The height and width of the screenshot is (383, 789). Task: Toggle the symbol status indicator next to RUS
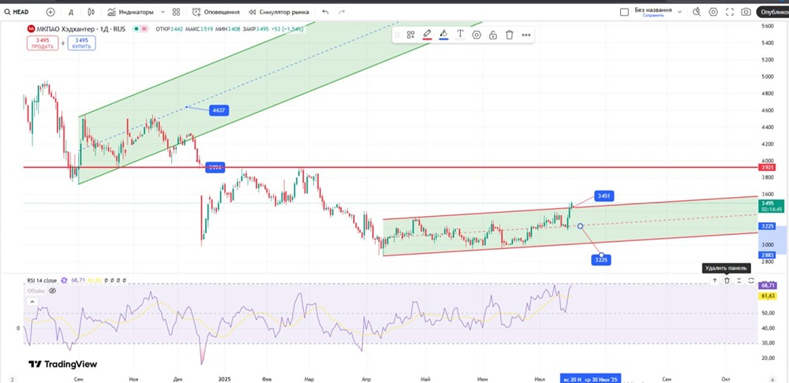pos(136,29)
